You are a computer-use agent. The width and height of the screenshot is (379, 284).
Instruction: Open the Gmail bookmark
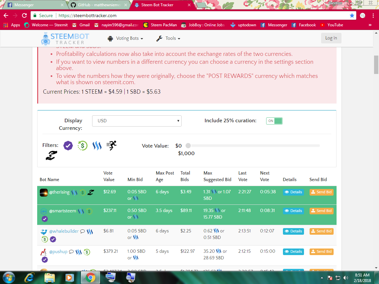81,25
